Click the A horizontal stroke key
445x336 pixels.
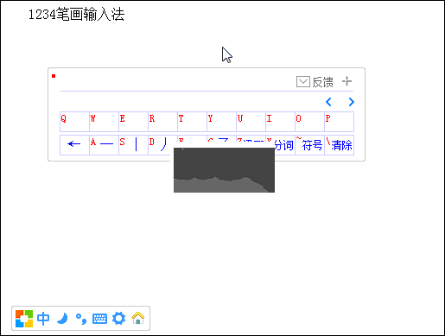[x=105, y=145]
